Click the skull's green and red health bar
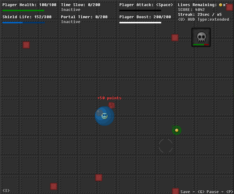This screenshot has height=194, width=234. [x=201, y=45]
